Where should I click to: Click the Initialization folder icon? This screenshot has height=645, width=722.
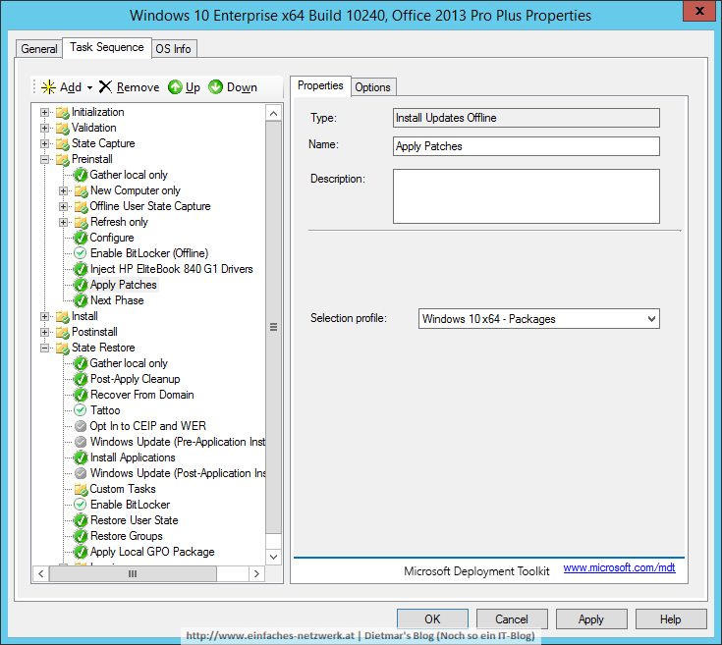click(x=62, y=112)
